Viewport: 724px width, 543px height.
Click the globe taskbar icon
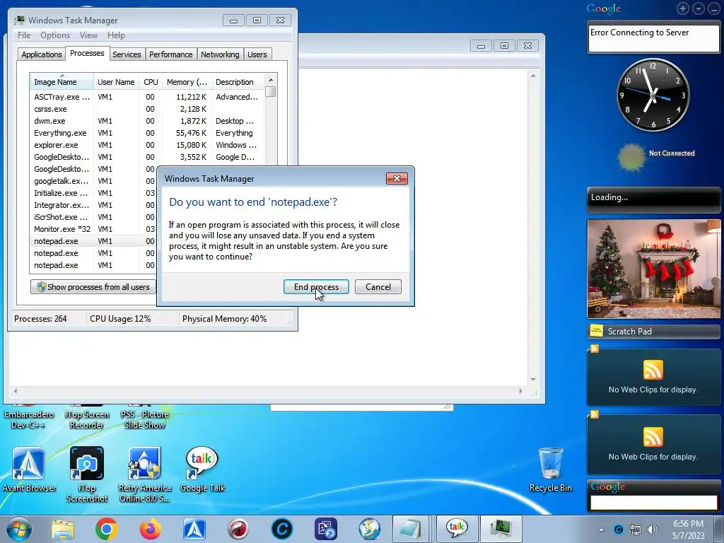pyautogui.click(x=370, y=529)
